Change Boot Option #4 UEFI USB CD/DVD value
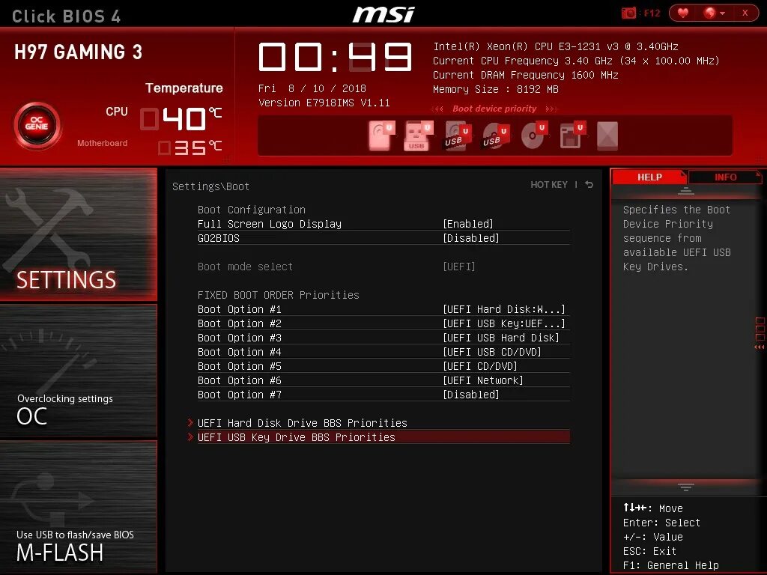This screenshot has height=575, width=767. pyautogui.click(x=492, y=352)
